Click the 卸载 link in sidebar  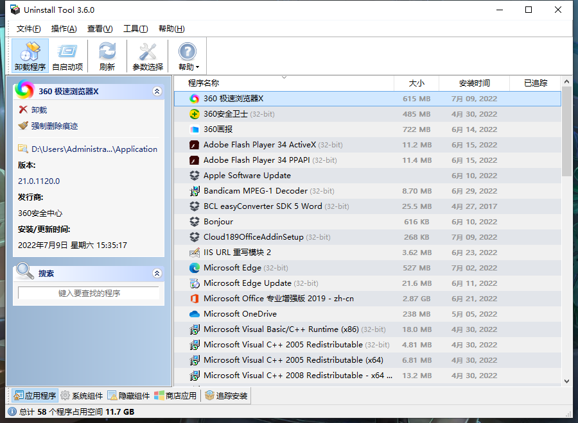[39, 110]
